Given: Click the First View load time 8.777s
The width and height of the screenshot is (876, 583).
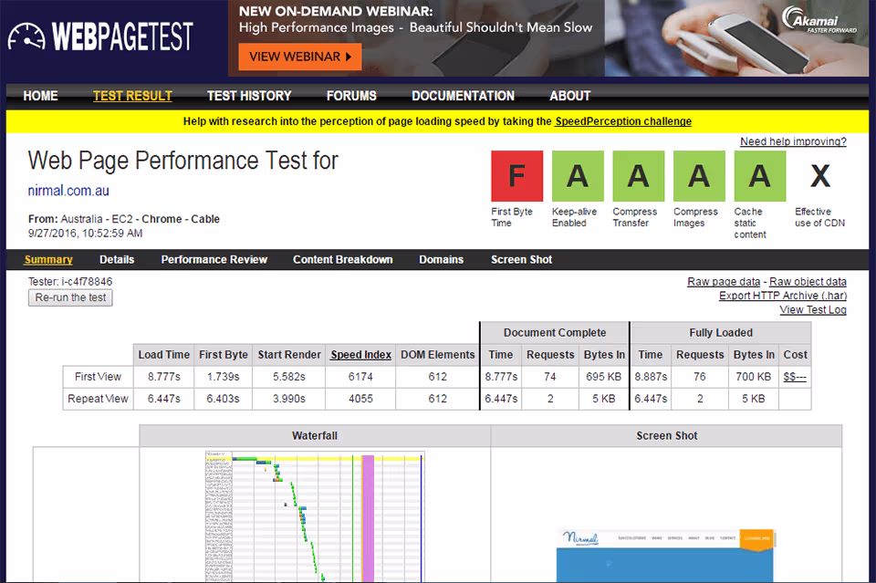Looking at the screenshot, I should tap(164, 377).
